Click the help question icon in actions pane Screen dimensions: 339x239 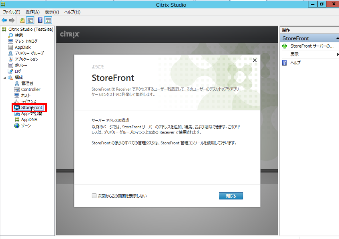(x=285, y=63)
